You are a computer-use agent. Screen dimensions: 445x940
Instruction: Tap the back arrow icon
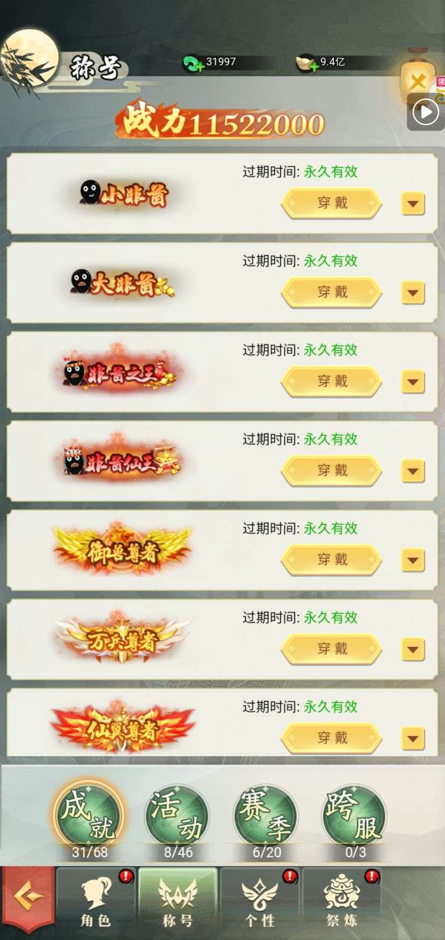[26, 900]
